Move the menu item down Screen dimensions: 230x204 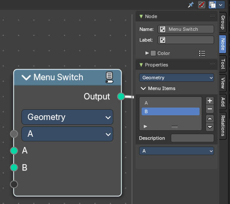(x=210, y=127)
